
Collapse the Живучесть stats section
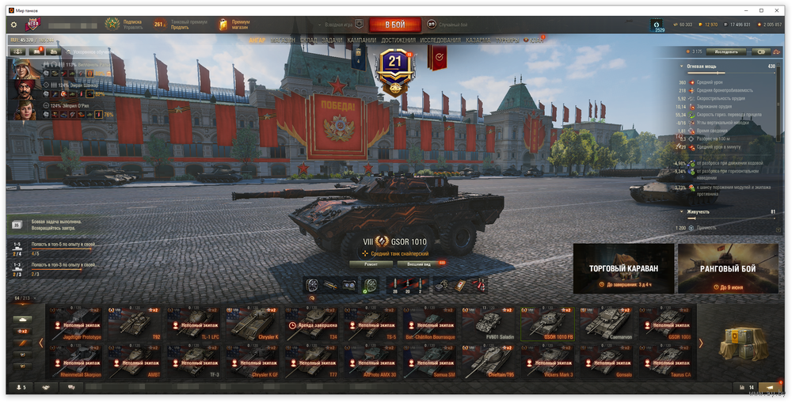[681, 212]
